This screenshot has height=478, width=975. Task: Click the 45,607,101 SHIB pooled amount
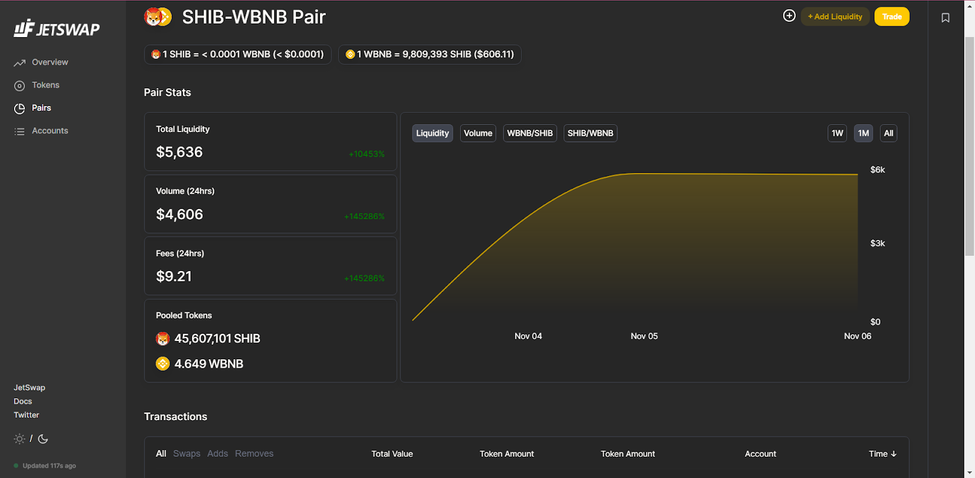(218, 339)
